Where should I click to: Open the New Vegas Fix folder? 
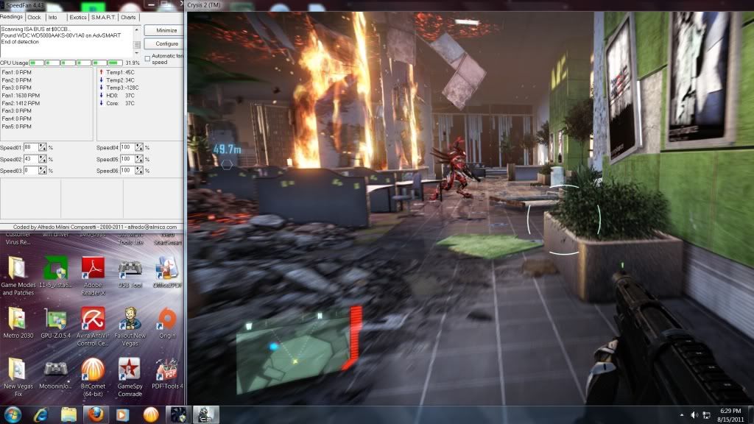click(x=18, y=378)
